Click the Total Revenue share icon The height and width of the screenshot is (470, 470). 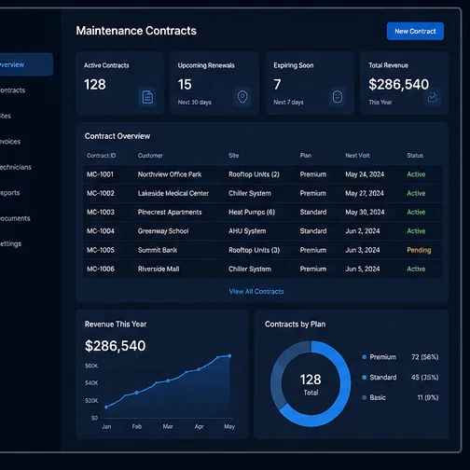[433, 98]
